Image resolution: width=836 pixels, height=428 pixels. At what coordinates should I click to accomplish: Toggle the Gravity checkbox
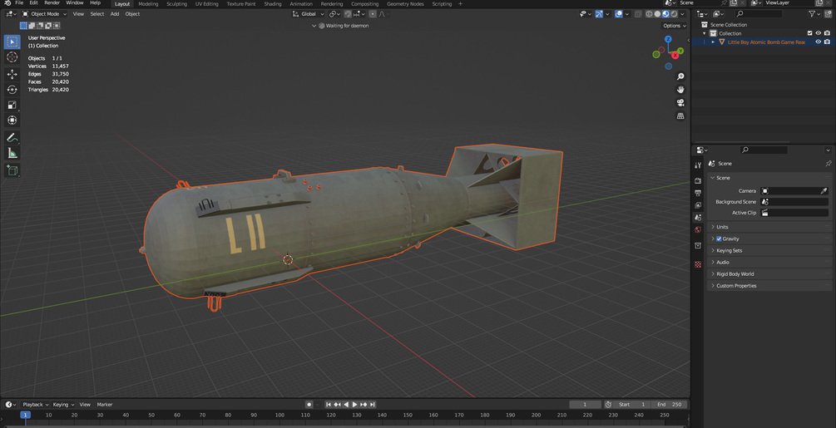coord(719,239)
